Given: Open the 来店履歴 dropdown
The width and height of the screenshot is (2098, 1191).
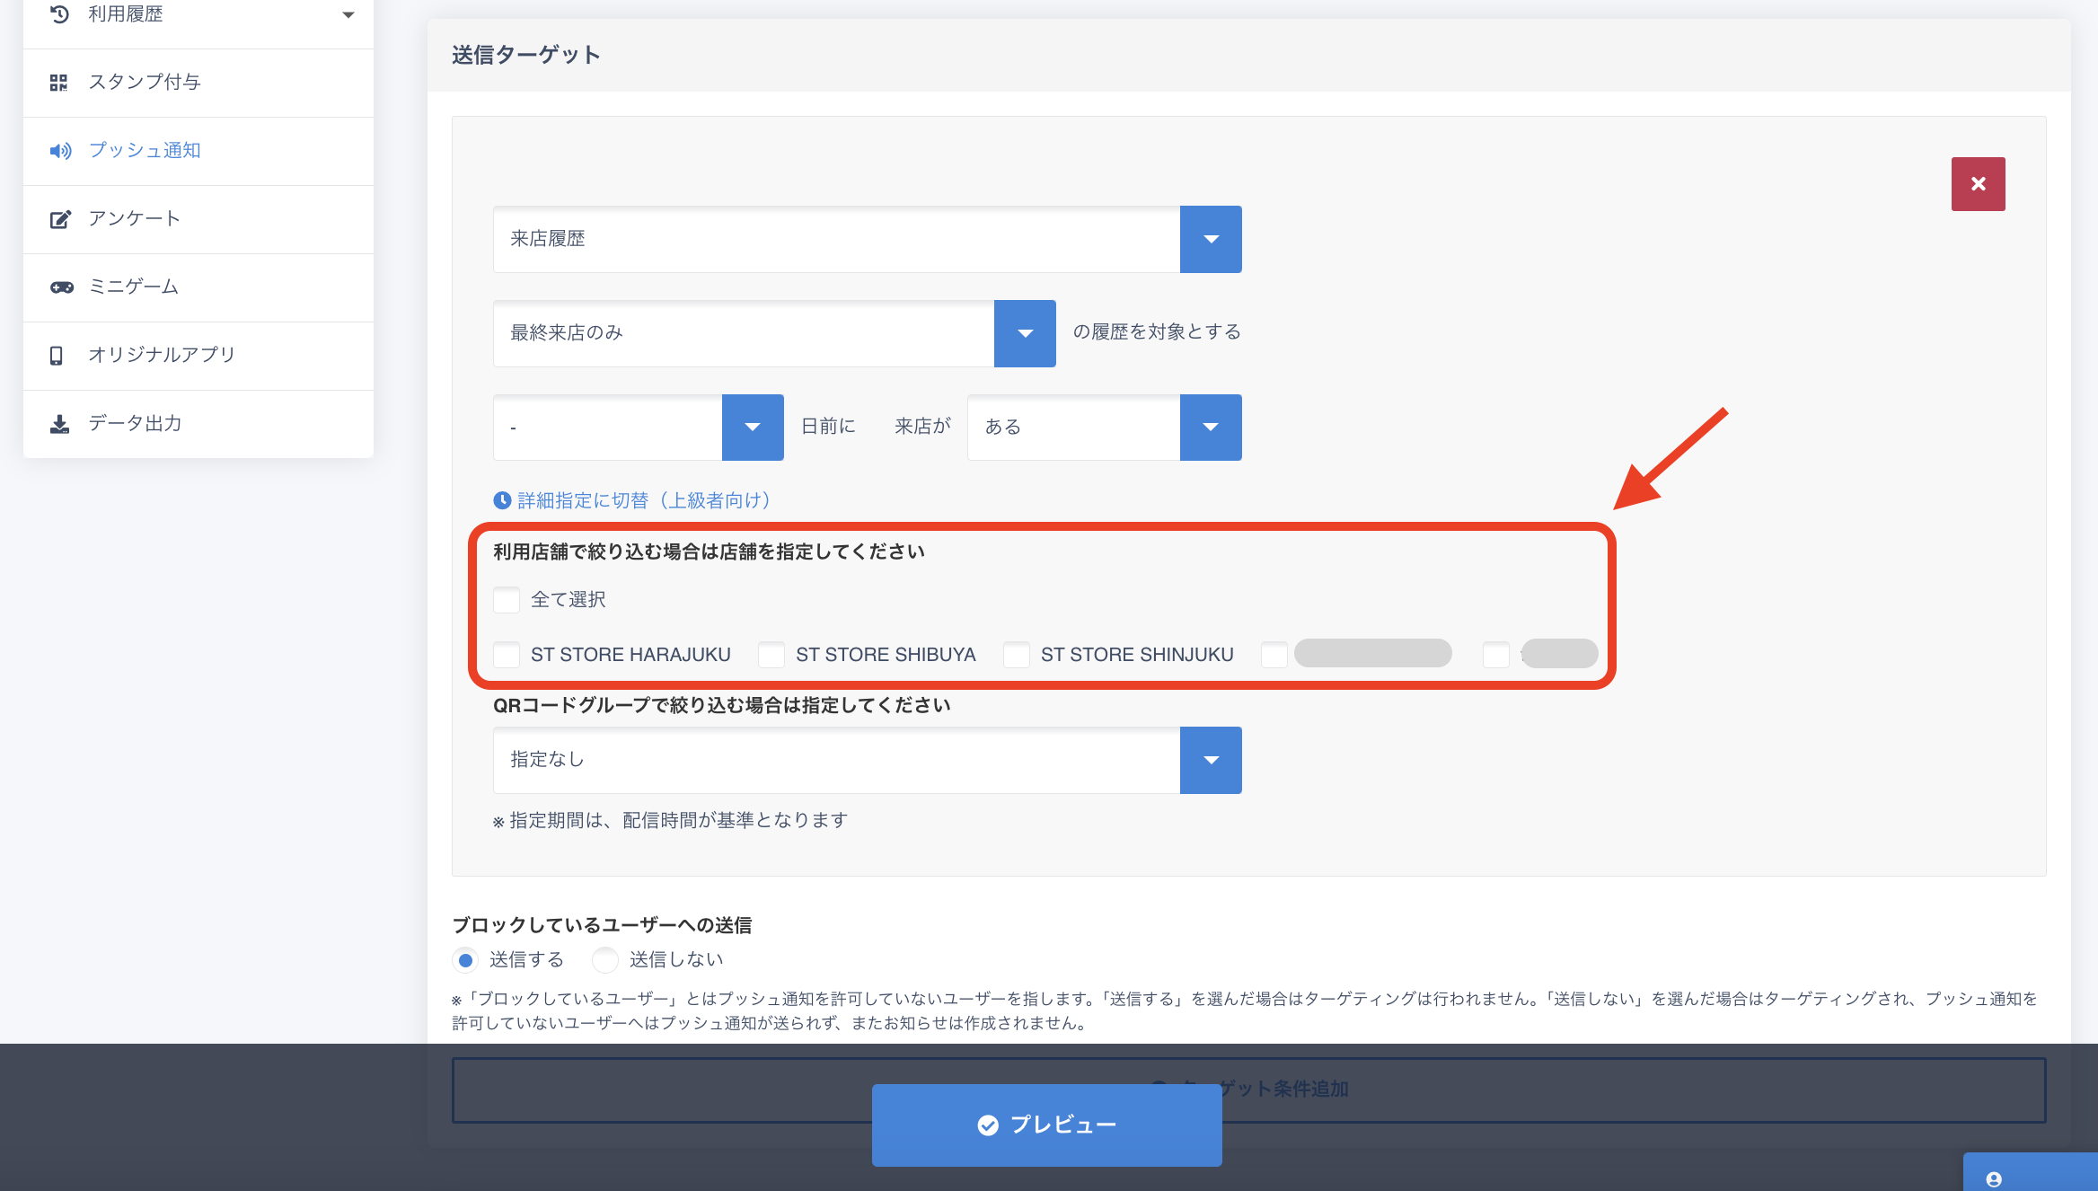Looking at the screenshot, I should coord(1211,239).
